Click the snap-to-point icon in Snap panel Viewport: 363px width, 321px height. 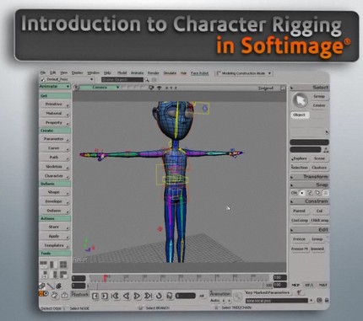click(302, 193)
